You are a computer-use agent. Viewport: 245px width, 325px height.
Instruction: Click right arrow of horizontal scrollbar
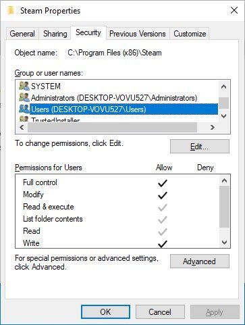coord(212,128)
